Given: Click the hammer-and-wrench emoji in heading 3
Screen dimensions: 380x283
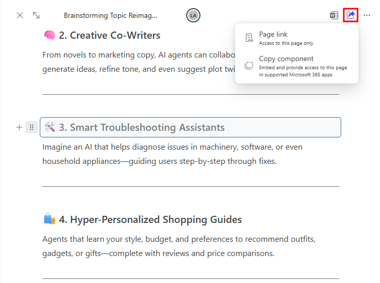Looking at the screenshot, I should tap(49, 127).
